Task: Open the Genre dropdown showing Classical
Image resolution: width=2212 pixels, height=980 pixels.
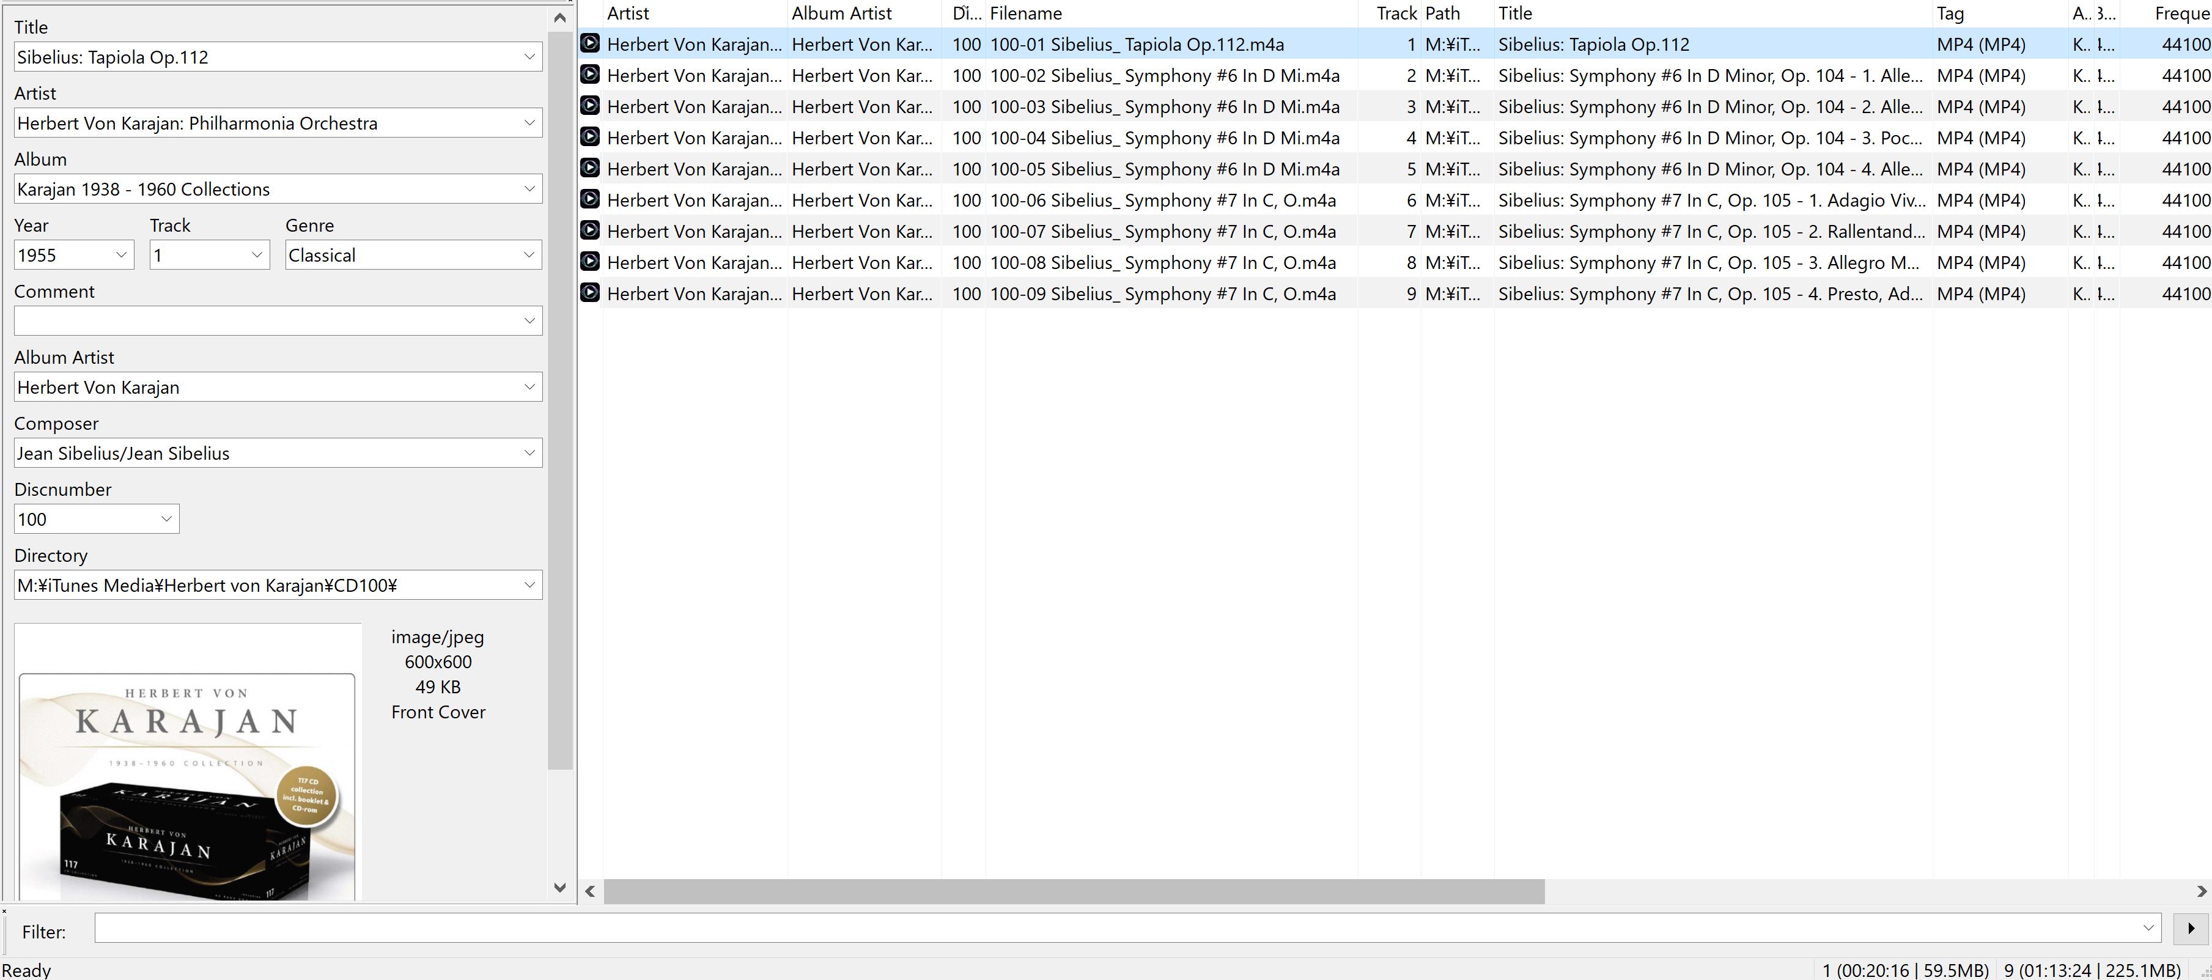Action: point(529,255)
